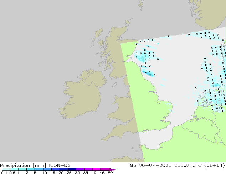Image resolution: width=226 pixels, height=174 pixels.
Task: Click the purple arrow above 50 mm
Action: click(x=113, y=169)
